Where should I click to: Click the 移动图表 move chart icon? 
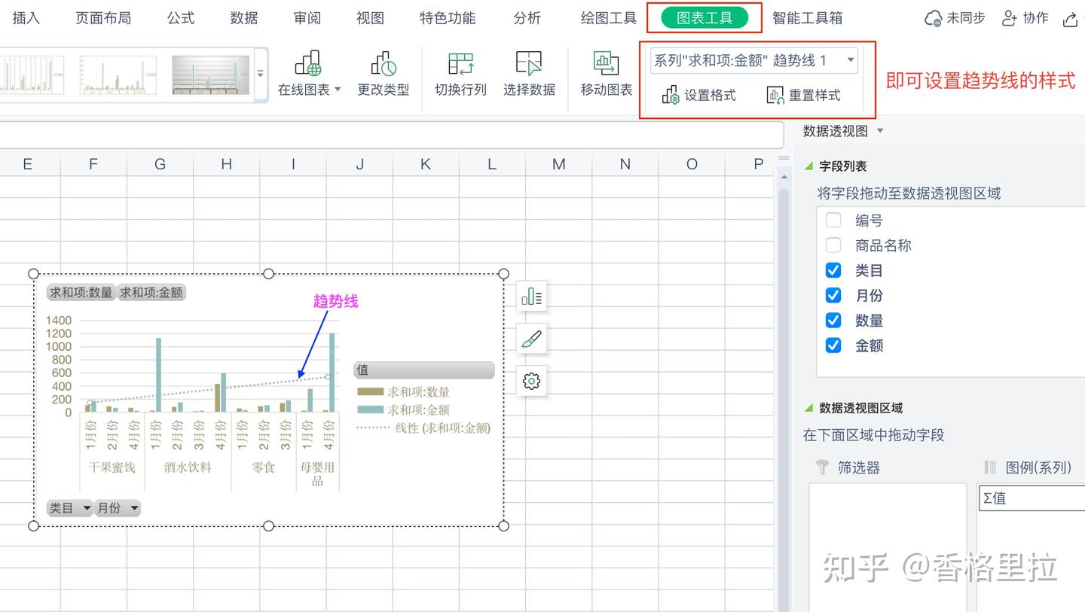606,64
